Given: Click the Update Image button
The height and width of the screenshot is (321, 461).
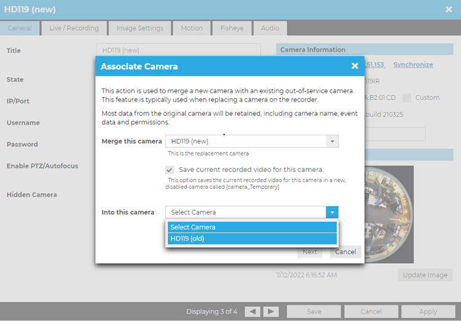Looking at the screenshot, I should pyautogui.click(x=425, y=275).
